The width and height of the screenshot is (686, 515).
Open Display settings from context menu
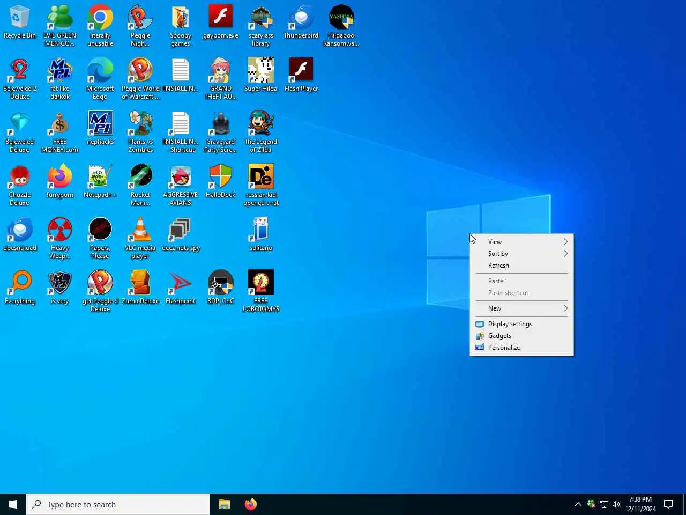[x=521, y=324]
